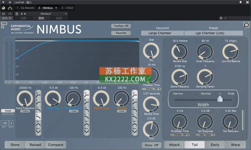Click CLEAR under Input Frequency
The image size is (251, 150).
pos(25,111)
